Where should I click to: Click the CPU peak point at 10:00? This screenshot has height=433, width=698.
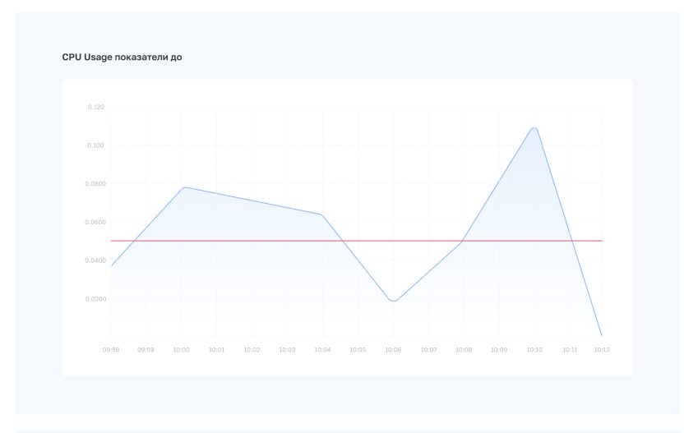click(184, 187)
